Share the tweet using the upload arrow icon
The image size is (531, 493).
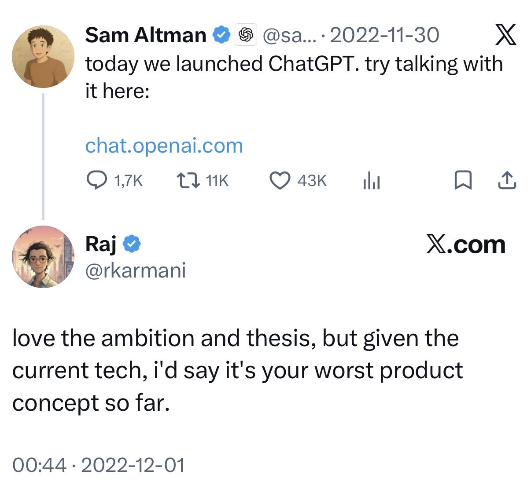click(507, 180)
